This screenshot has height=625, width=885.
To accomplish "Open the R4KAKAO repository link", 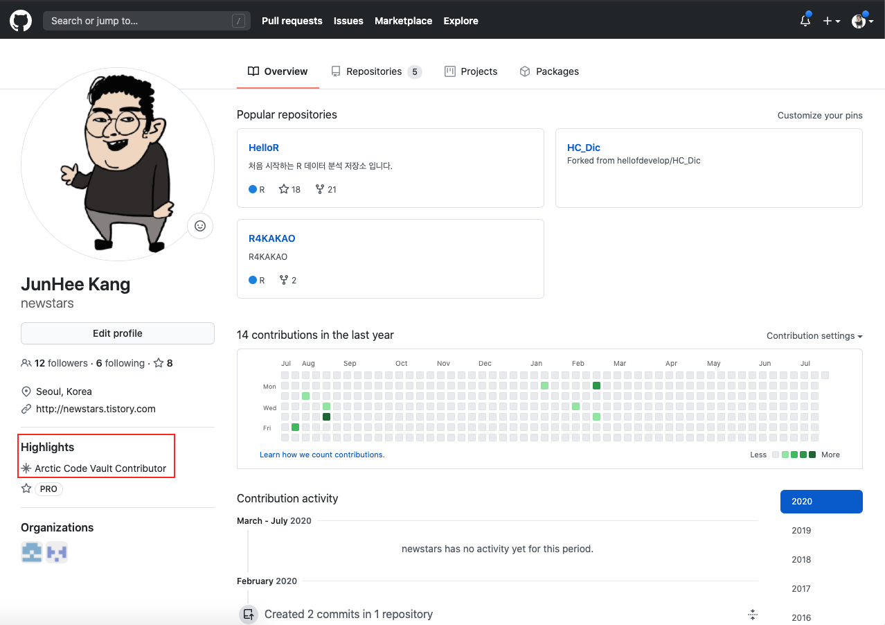I will (272, 238).
